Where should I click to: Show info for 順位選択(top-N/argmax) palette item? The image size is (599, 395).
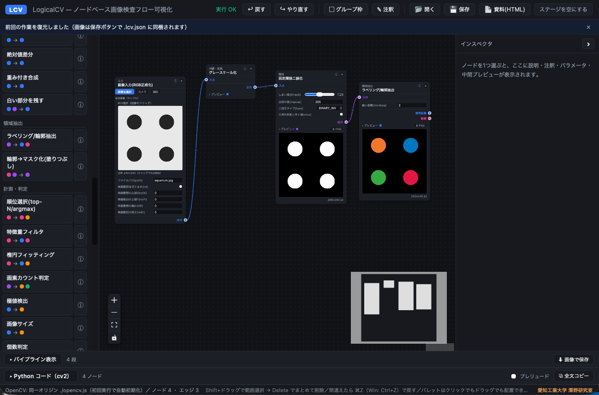81,209
